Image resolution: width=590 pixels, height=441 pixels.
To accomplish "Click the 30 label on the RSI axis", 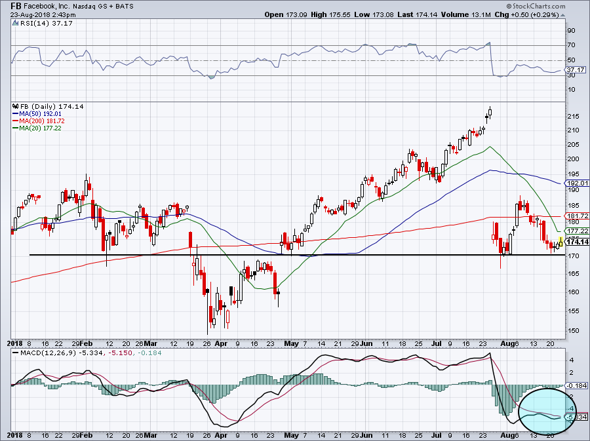I will [x=571, y=75].
